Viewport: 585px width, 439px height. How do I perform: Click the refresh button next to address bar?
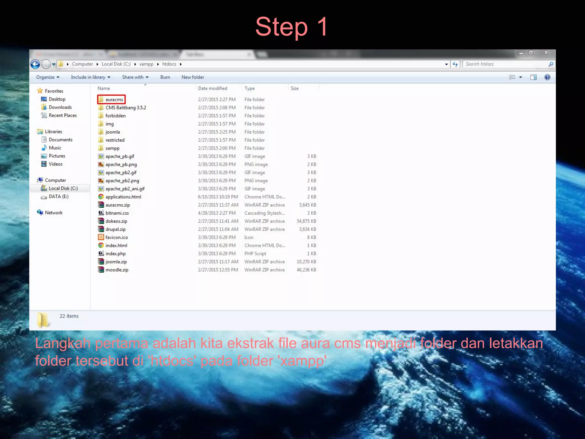[x=455, y=64]
